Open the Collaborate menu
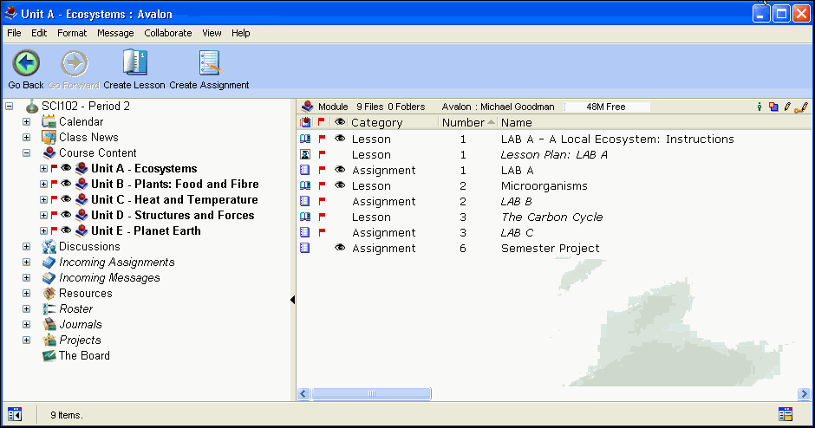 point(168,33)
